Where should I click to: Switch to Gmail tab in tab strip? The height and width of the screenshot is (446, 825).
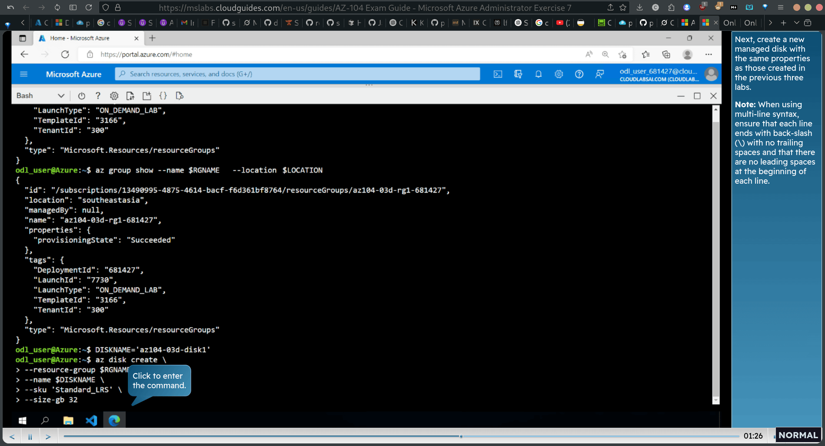click(187, 23)
